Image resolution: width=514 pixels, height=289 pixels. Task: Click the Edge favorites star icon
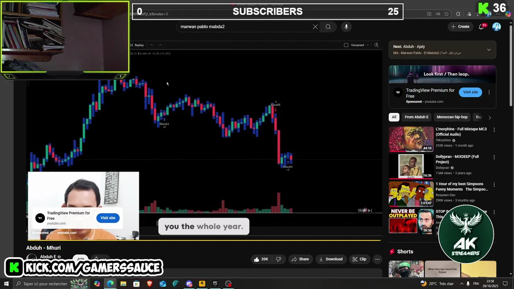tap(446, 14)
